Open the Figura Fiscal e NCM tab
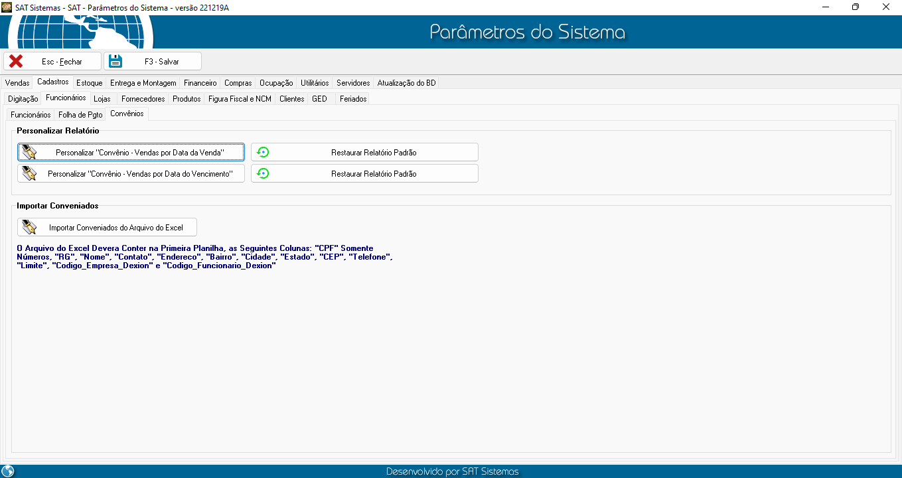This screenshot has height=478, width=902. [x=240, y=99]
